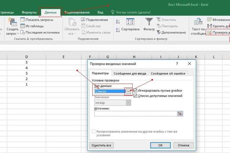
Task: Sort ascending with the А-Я icon
Action: 118,21
